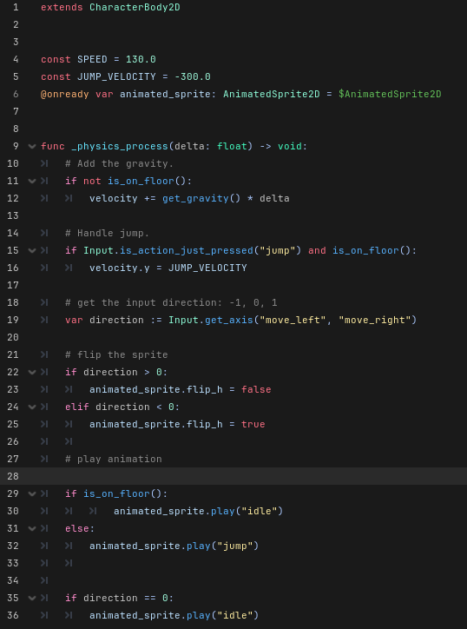467x629 pixels.
Task: Fold the 'elif direction < 0' block
Action: click(x=32, y=407)
